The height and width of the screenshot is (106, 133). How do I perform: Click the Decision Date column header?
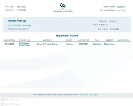(x=9, y=40)
